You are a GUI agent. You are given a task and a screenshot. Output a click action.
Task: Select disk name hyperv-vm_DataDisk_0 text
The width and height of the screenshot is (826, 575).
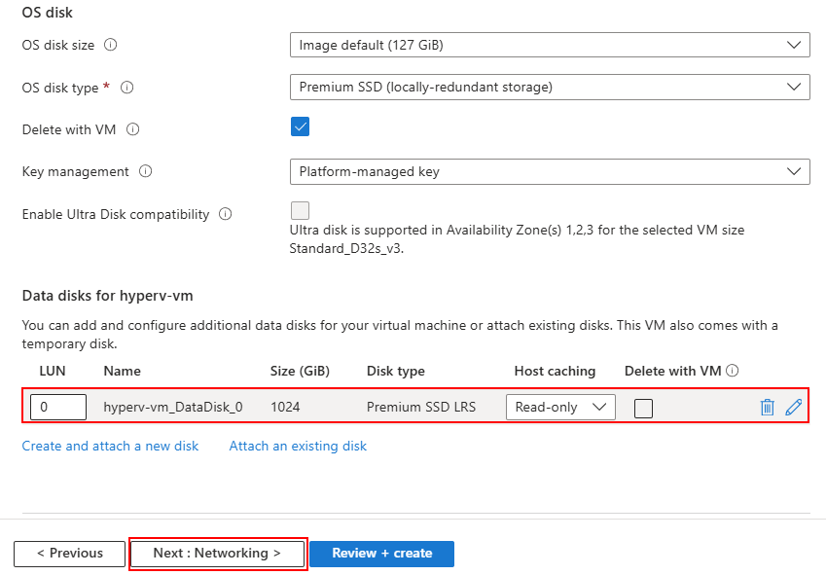pyautogui.click(x=173, y=407)
